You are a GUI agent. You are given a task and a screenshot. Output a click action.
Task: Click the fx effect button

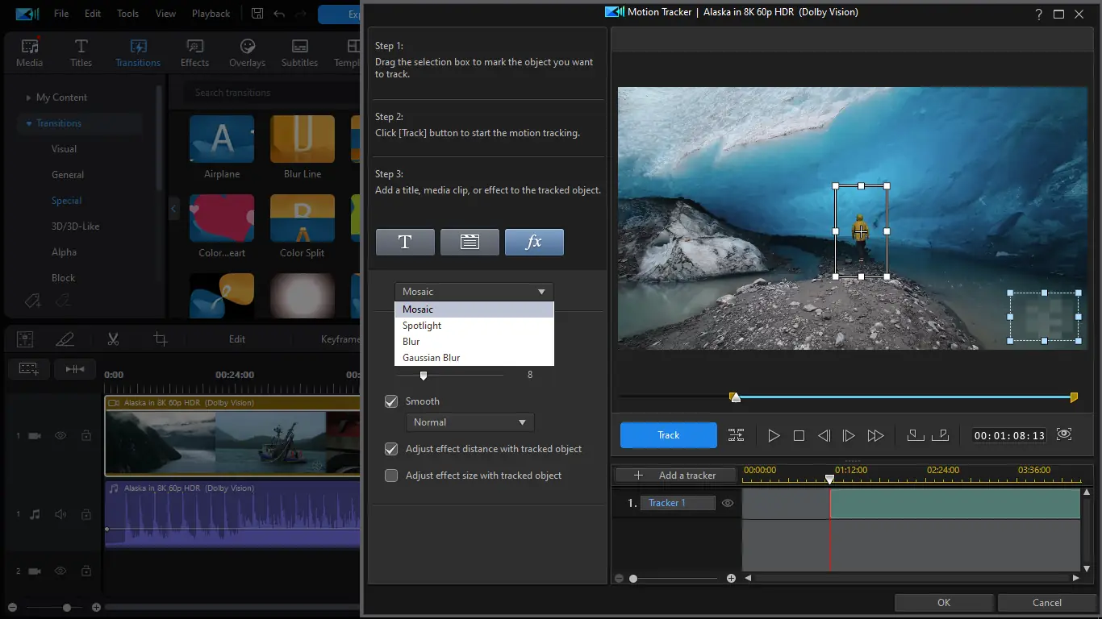[534, 242]
